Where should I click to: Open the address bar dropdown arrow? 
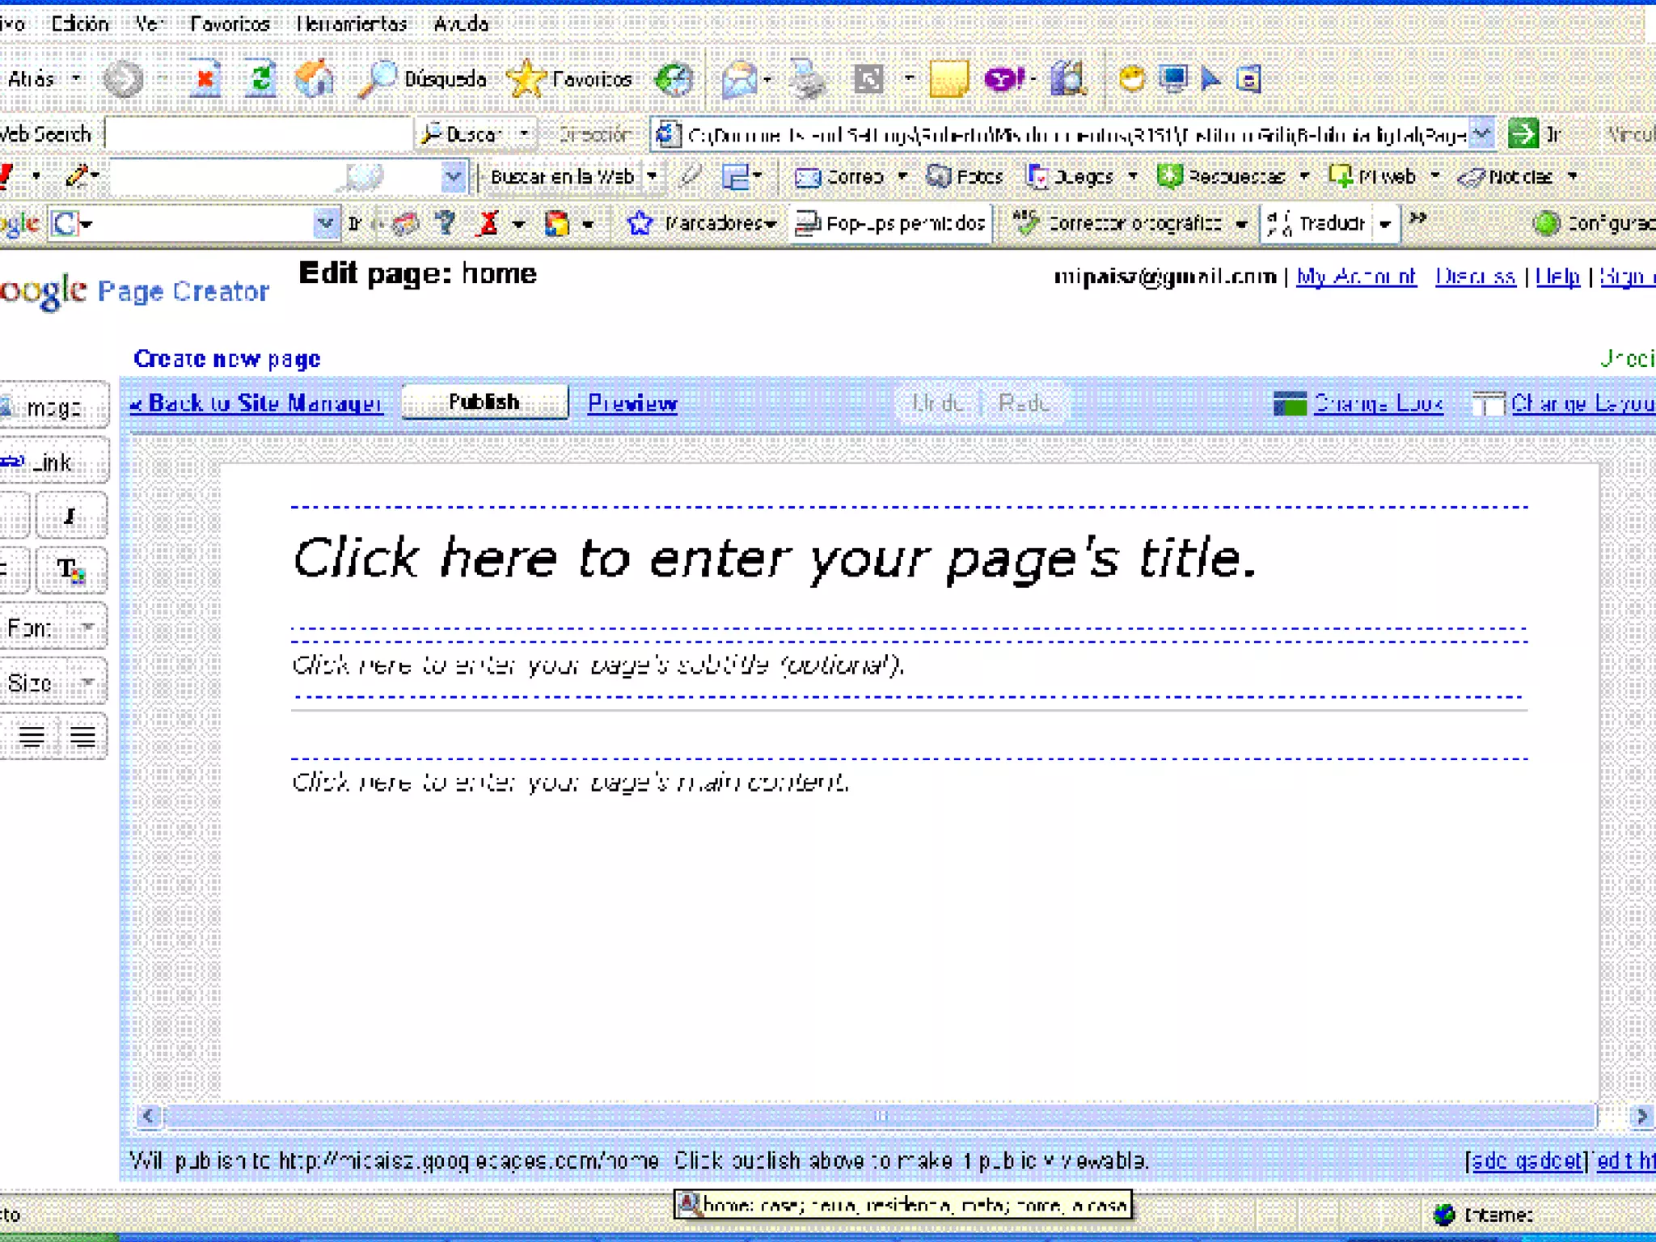[x=1481, y=133]
